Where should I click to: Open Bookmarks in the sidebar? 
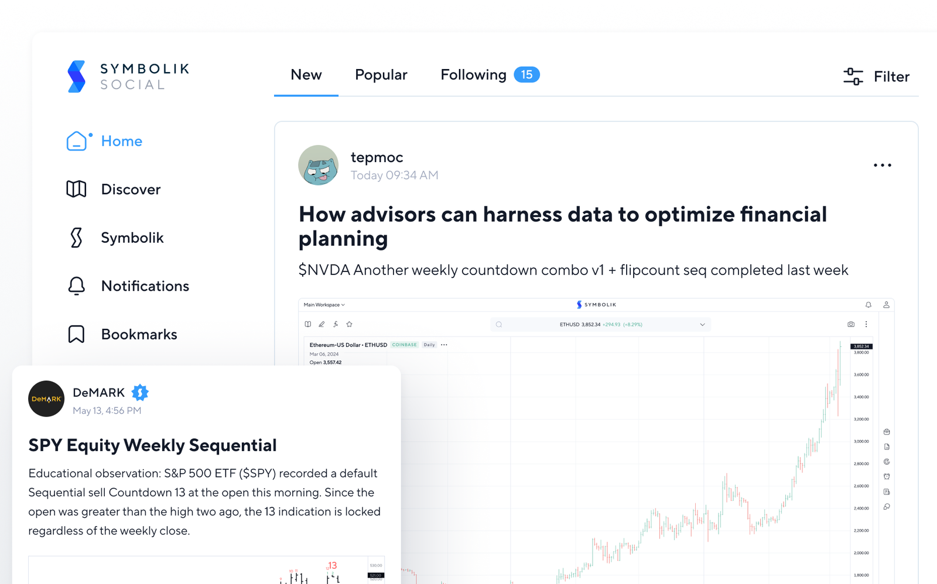pyautogui.click(x=121, y=334)
